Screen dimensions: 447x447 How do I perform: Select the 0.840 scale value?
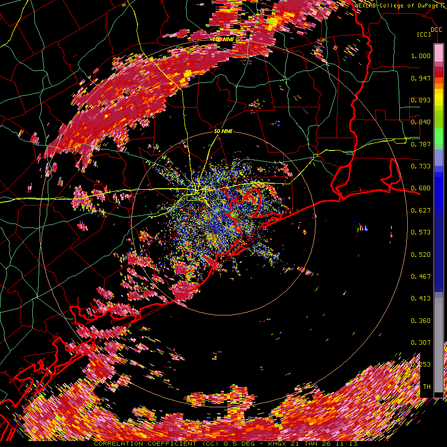click(x=421, y=122)
